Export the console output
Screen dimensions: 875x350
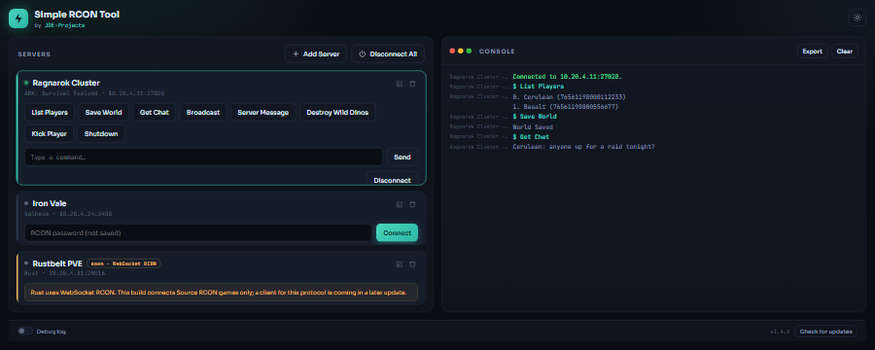(x=813, y=51)
